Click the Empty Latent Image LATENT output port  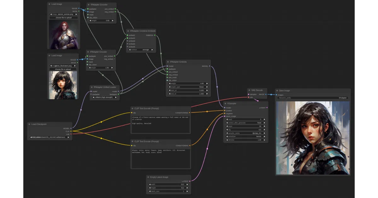[190, 181]
